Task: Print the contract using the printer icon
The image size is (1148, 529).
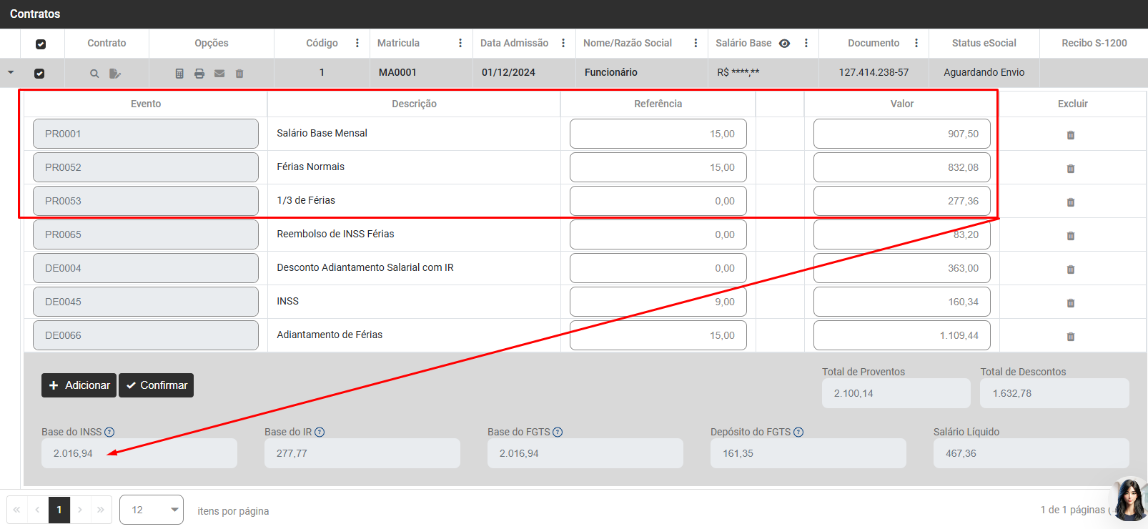Action: [x=199, y=74]
